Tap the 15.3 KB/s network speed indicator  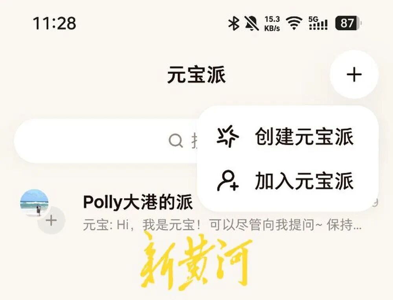[272, 24]
